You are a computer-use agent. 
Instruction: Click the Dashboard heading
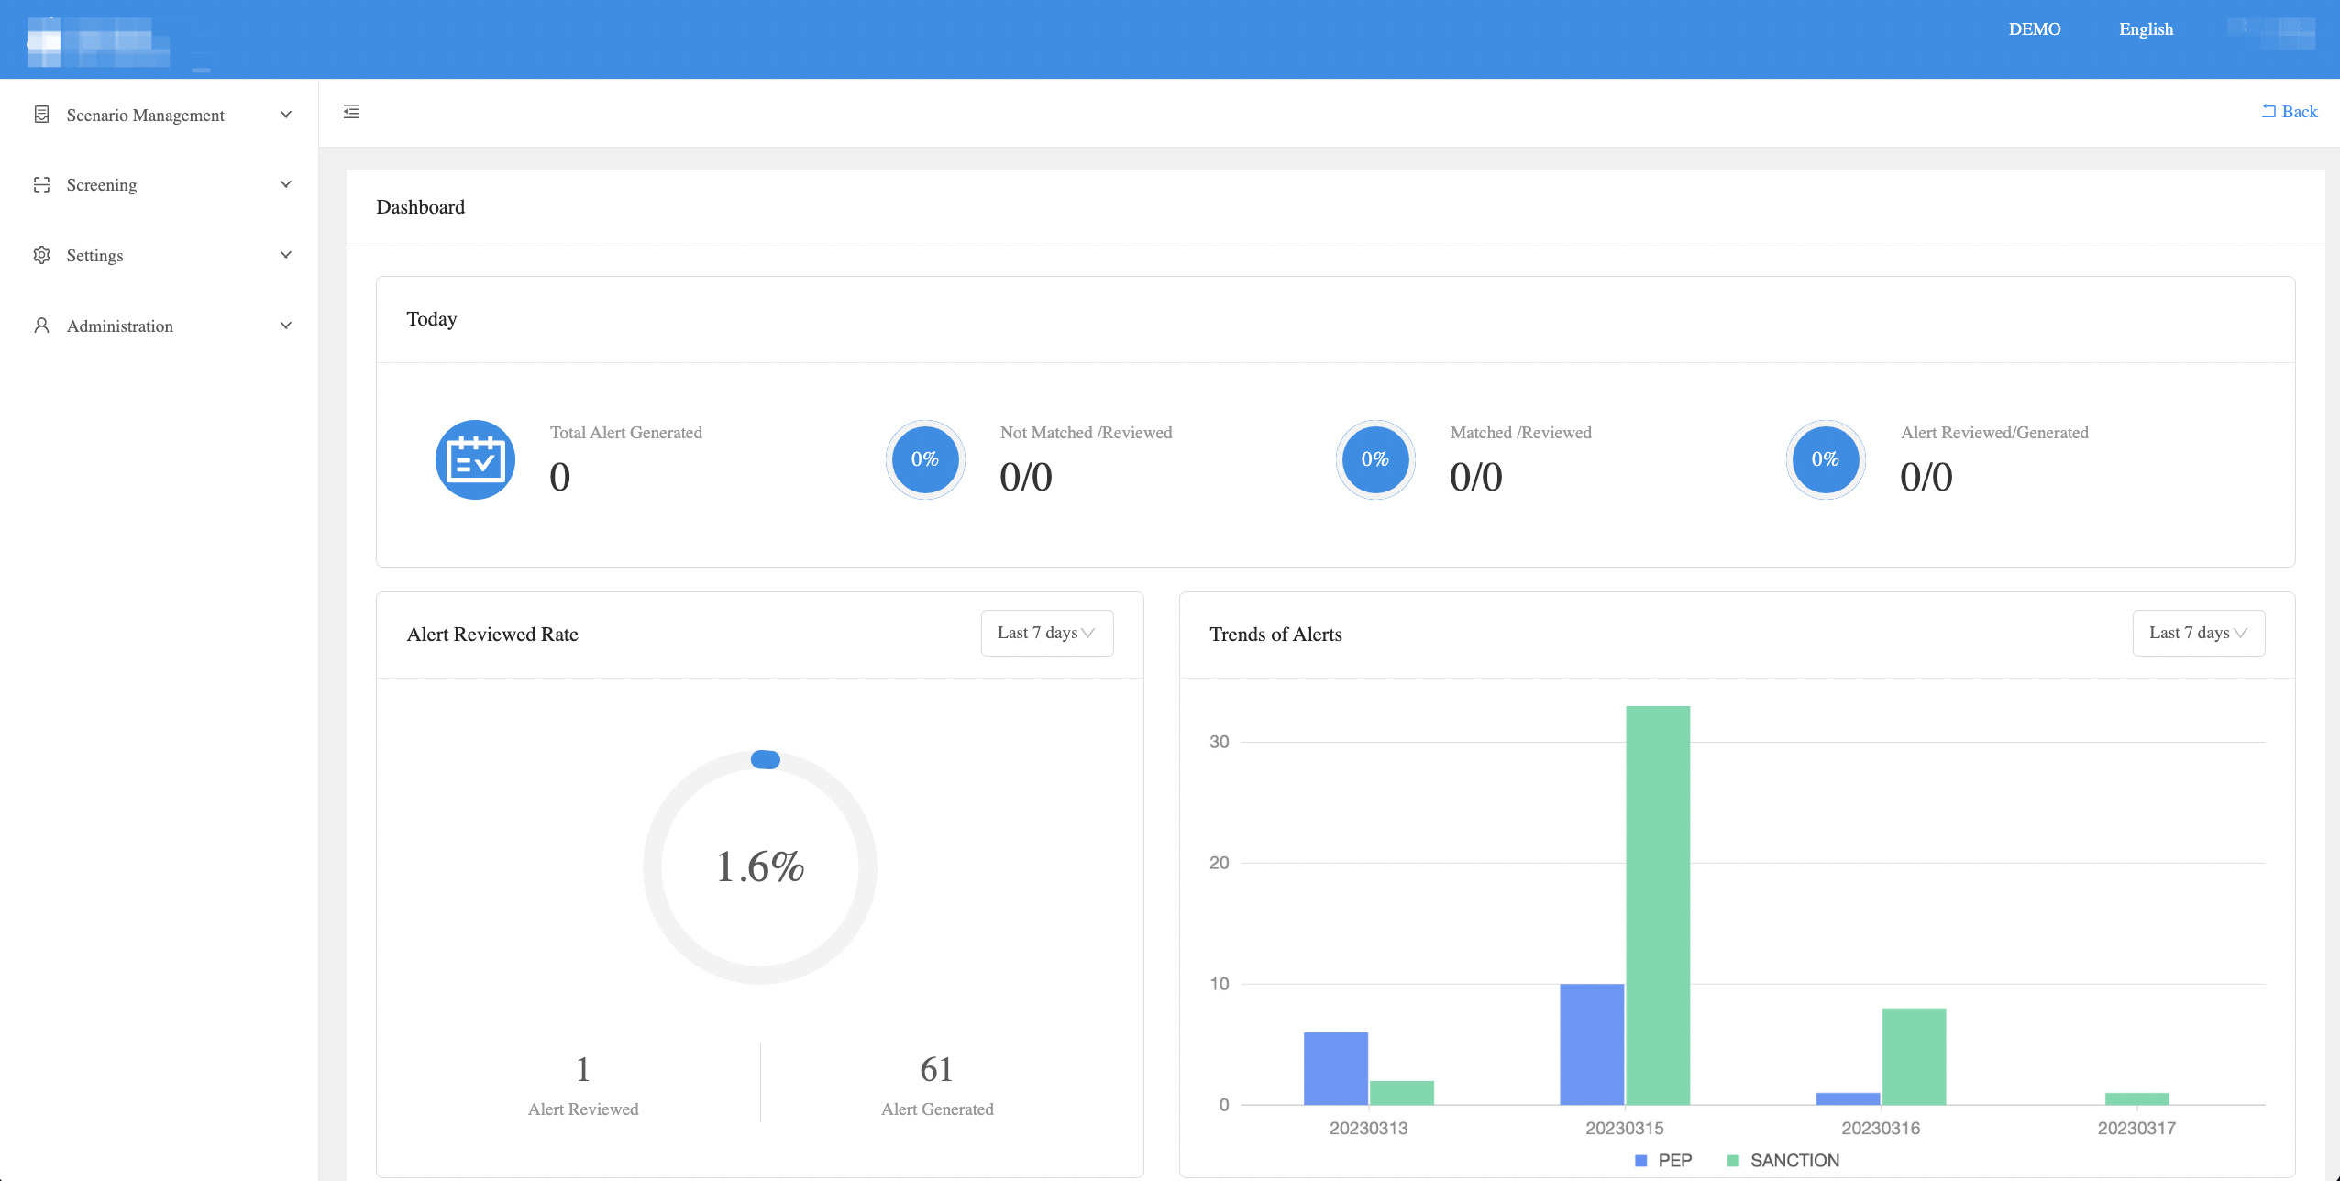coord(420,207)
